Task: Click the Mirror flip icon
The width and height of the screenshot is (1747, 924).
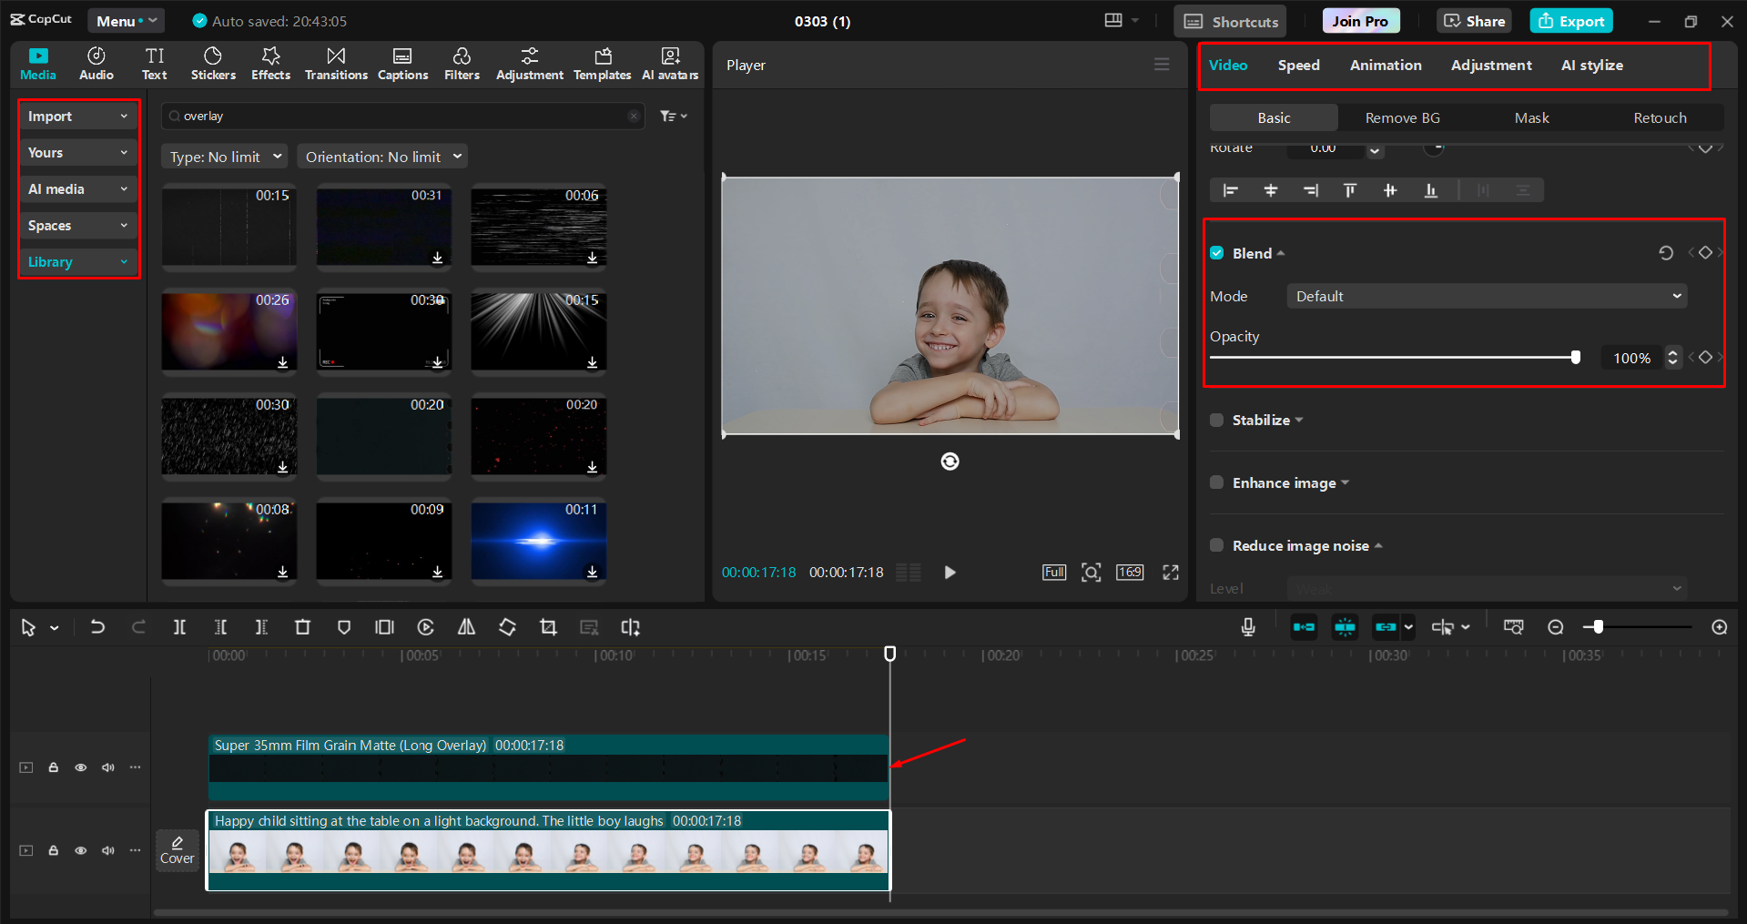Action: (x=465, y=626)
